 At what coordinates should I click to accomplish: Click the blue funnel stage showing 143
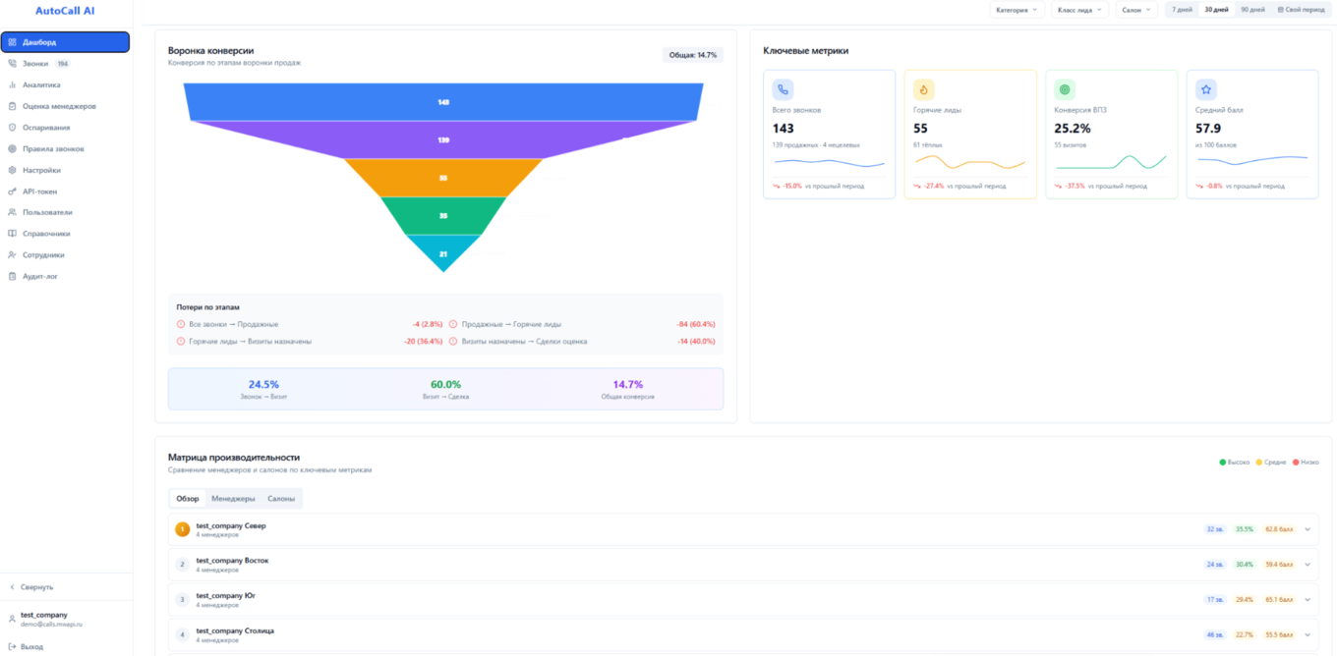[x=443, y=102]
